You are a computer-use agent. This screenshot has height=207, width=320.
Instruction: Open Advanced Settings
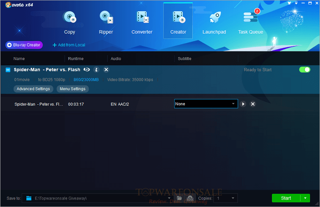click(x=33, y=89)
